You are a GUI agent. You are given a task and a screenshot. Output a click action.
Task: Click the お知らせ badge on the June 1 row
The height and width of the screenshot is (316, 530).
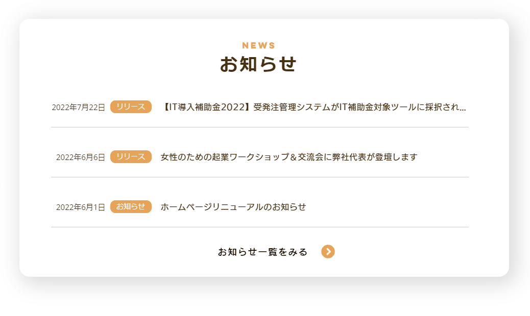click(131, 207)
